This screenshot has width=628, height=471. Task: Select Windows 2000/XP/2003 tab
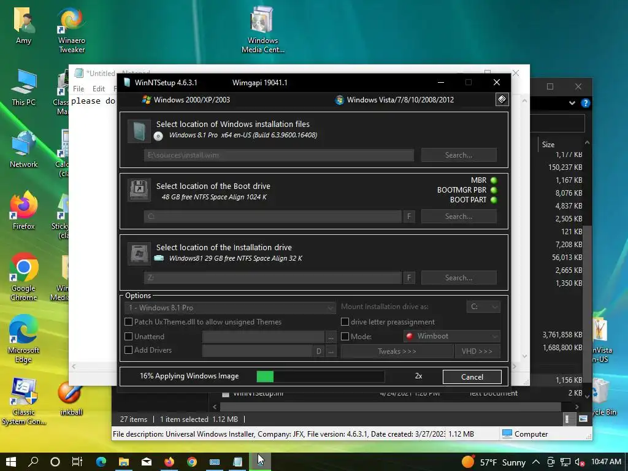186,100
